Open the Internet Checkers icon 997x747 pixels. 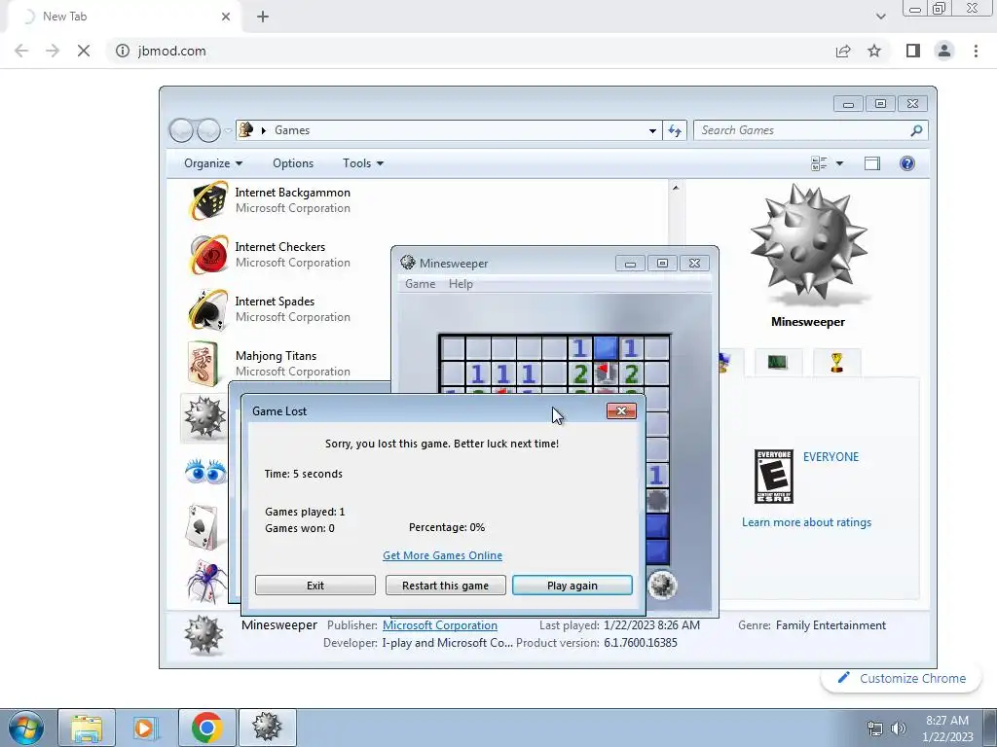tap(209, 255)
